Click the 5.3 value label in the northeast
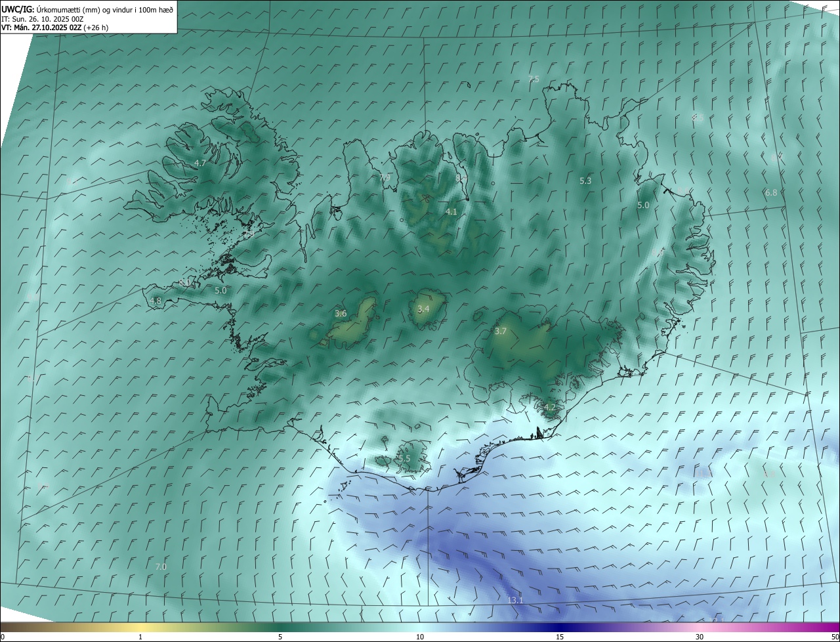The image size is (840, 642). (585, 181)
